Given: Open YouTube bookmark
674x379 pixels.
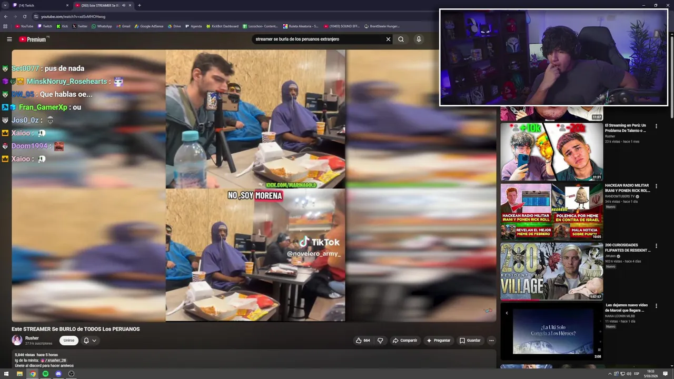Looking at the screenshot, I should click(x=24, y=26).
